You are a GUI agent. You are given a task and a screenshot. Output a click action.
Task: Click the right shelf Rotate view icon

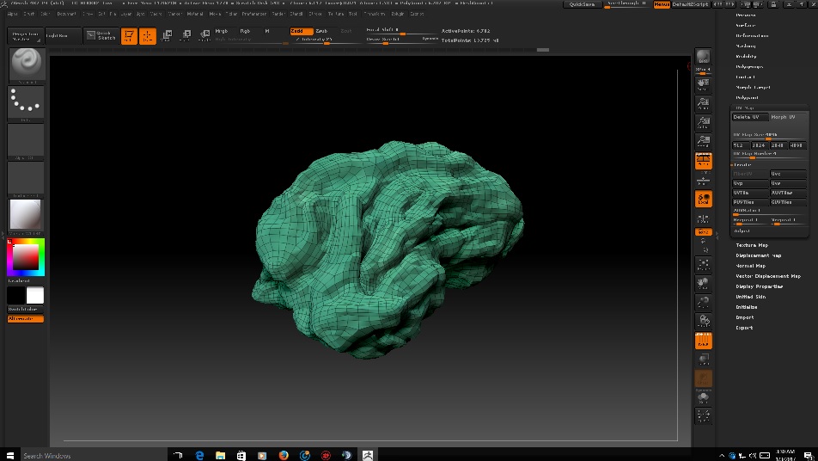[x=703, y=321]
